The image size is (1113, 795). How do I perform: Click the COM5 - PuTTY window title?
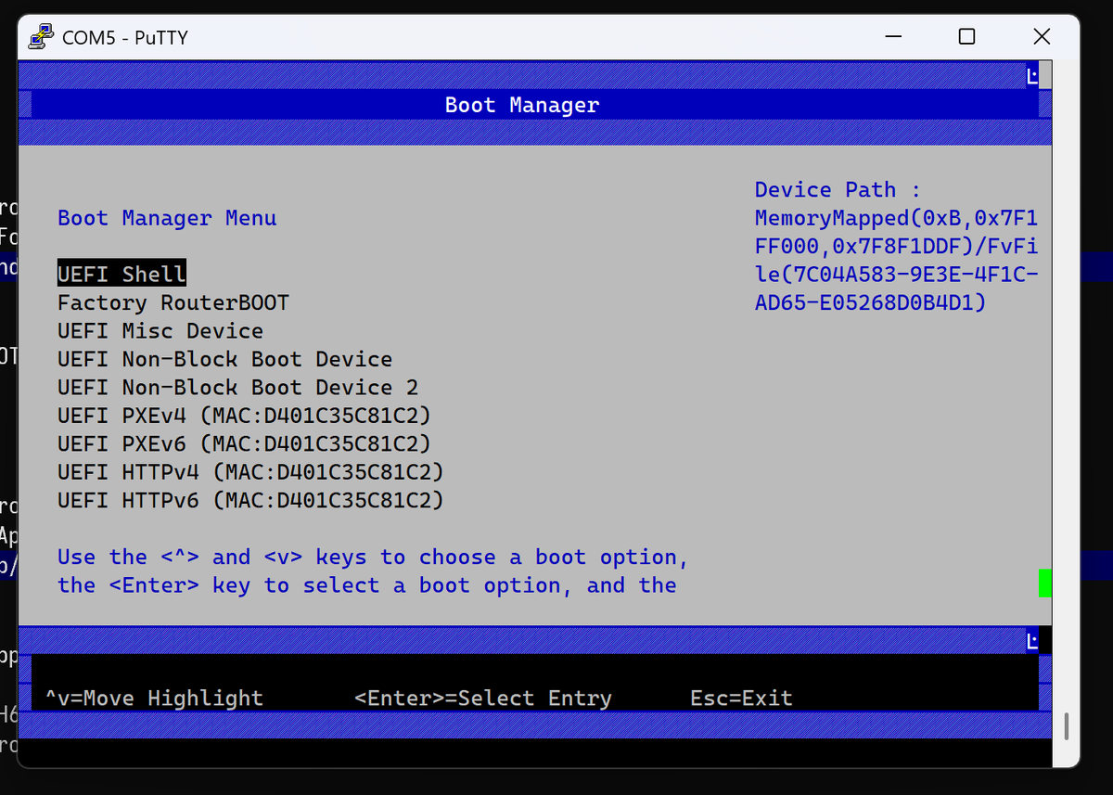click(x=124, y=38)
